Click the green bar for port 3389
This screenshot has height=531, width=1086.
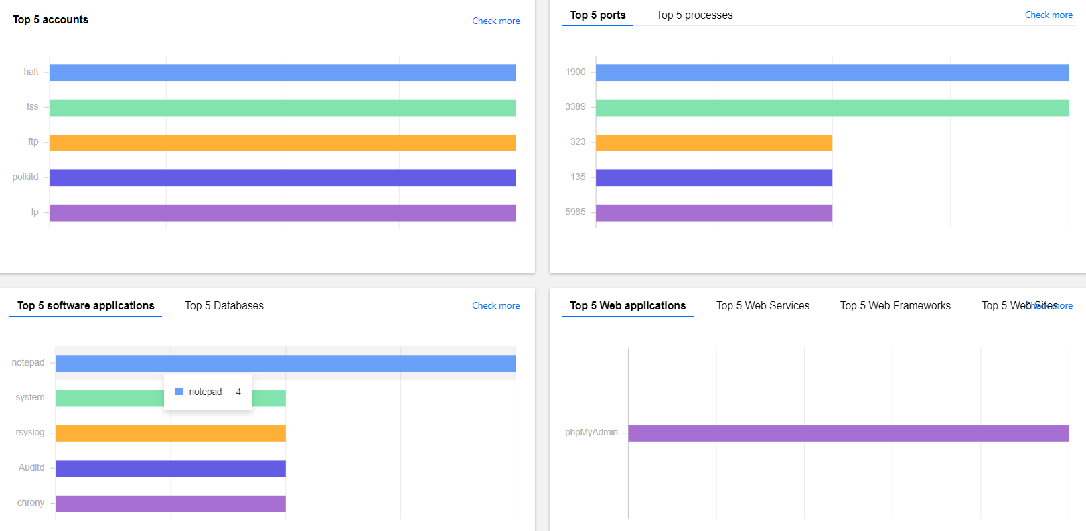point(832,108)
